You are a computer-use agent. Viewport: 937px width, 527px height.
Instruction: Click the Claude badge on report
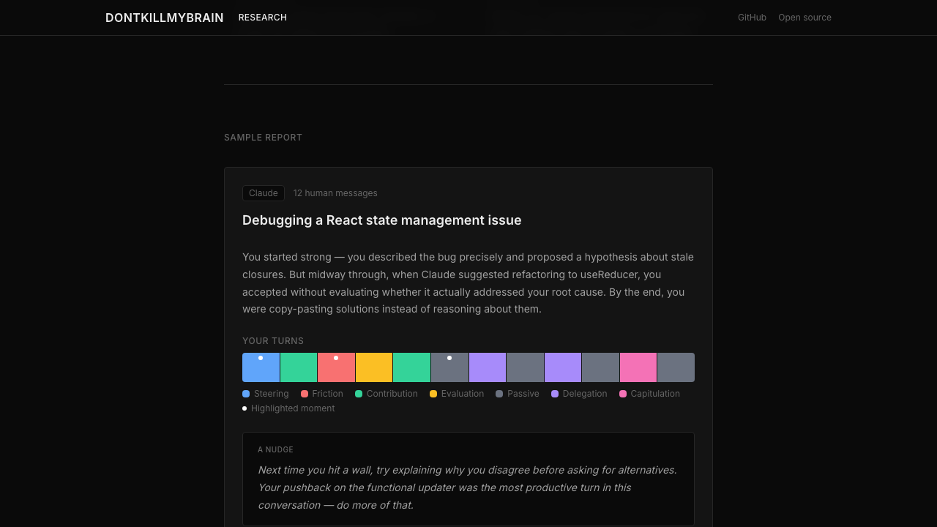click(x=263, y=193)
